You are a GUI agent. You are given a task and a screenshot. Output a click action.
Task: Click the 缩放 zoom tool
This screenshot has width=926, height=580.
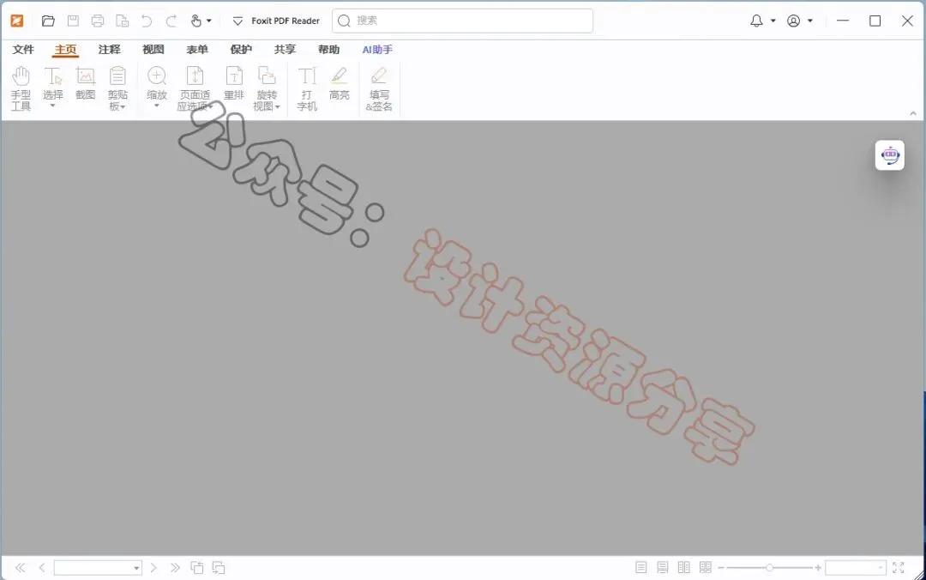157,88
